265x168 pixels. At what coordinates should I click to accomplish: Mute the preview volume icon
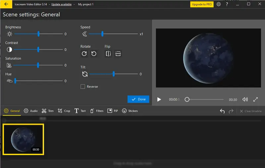pyautogui.click(x=245, y=99)
